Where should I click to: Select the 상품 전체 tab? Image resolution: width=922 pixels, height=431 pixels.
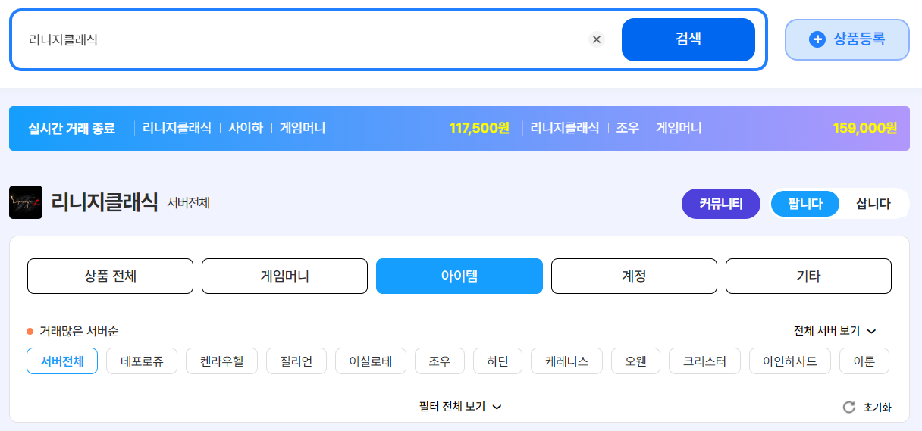pos(111,276)
